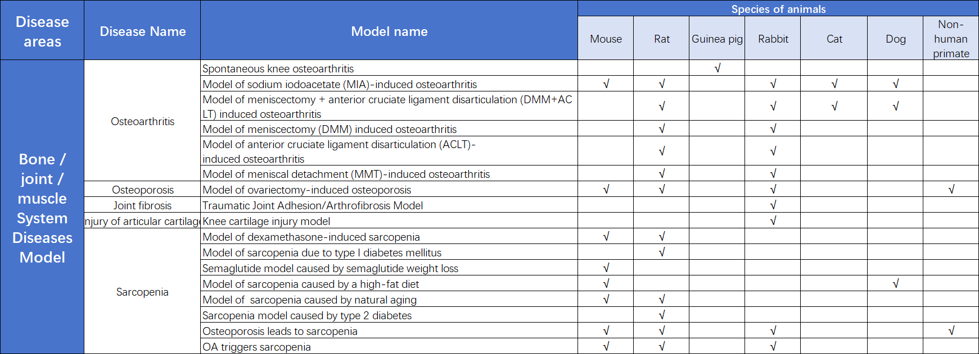Click the Disease areas column header
The image size is (979, 354).
point(42,31)
